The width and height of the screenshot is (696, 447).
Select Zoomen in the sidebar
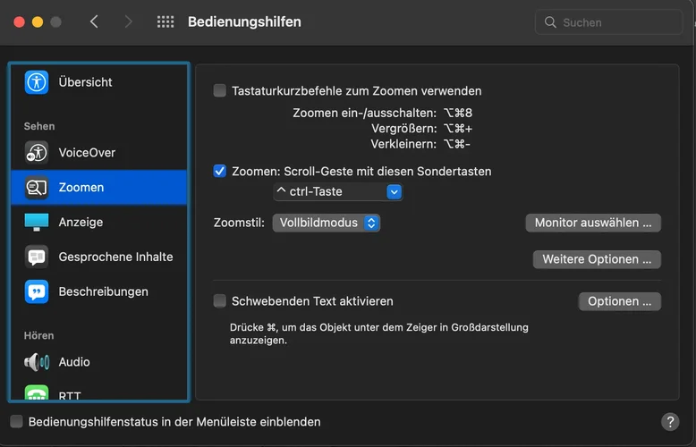coord(98,188)
